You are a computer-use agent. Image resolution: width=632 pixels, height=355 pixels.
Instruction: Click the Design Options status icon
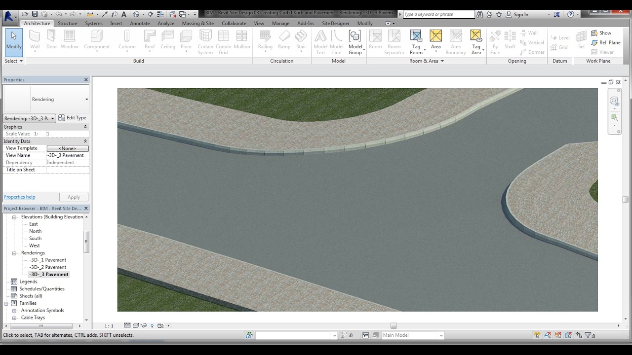365,335
